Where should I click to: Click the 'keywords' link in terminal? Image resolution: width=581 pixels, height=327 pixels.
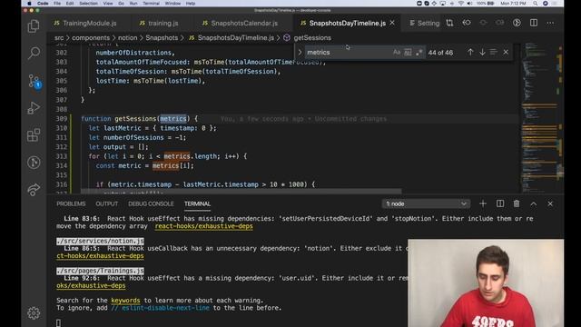pos(125,301)
